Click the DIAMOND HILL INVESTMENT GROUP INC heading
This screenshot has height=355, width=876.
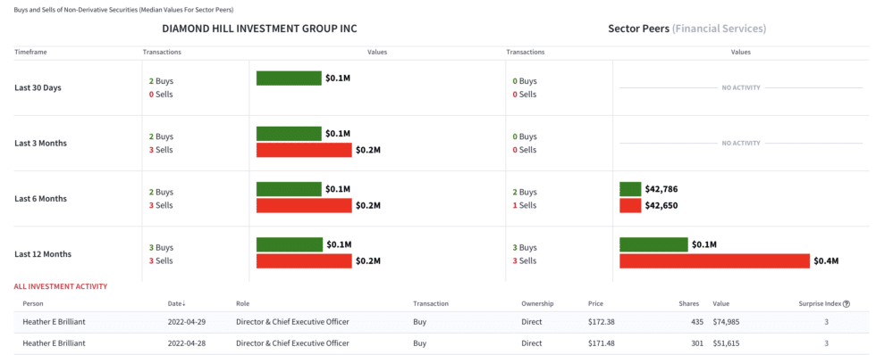pyautogui.click(x=259, y=29)
